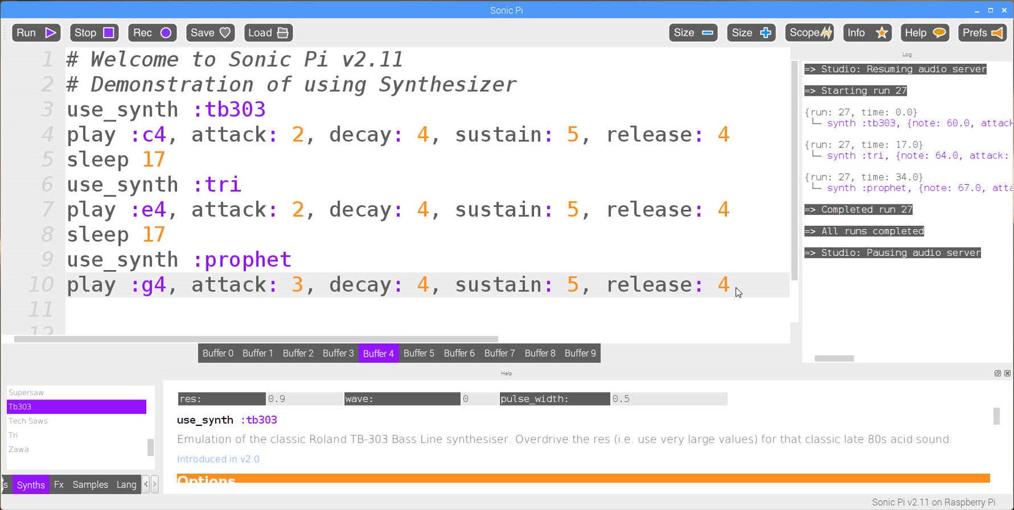The width and height of the screenshot is (1014, 510).
Task: Open the Prefs panel
Action: coord(983,33)
